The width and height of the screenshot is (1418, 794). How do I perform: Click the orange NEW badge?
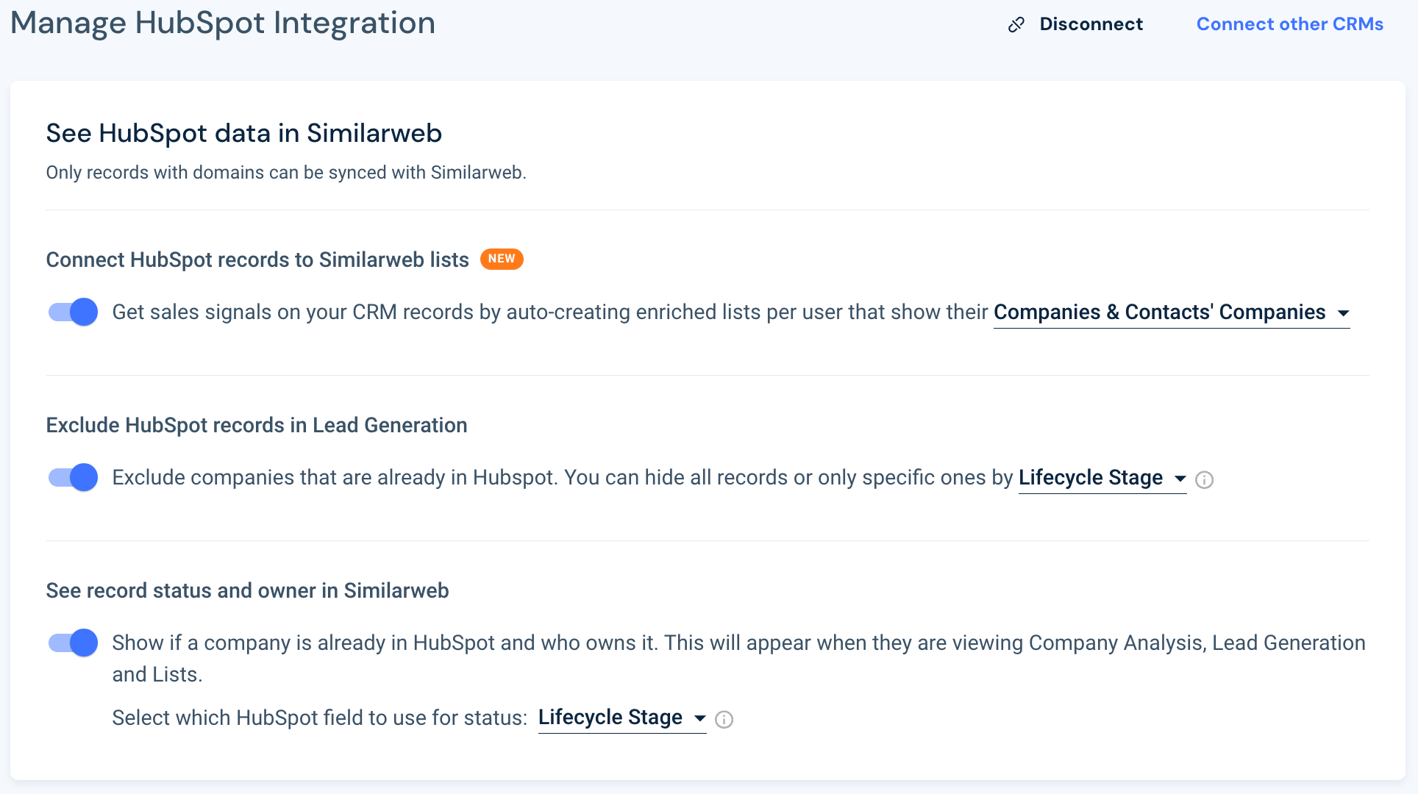click(502, 259)
